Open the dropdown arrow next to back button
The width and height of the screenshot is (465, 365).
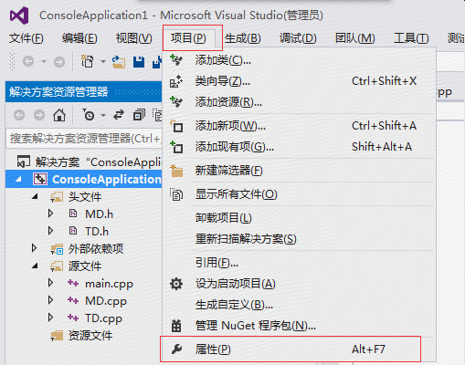(44, 62)
